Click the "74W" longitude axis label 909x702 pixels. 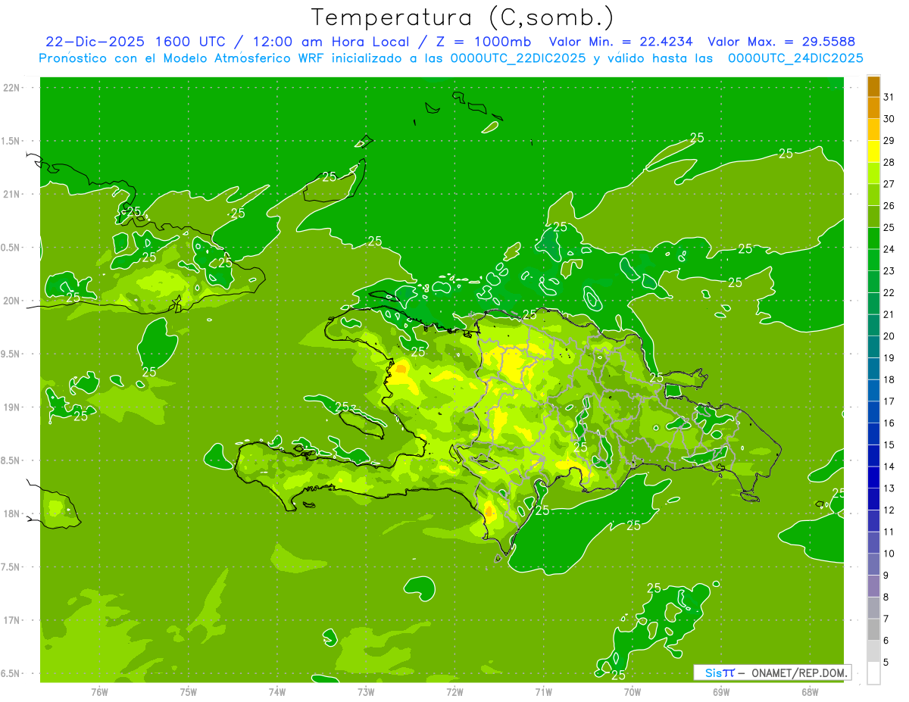click(x=277, y=692)
